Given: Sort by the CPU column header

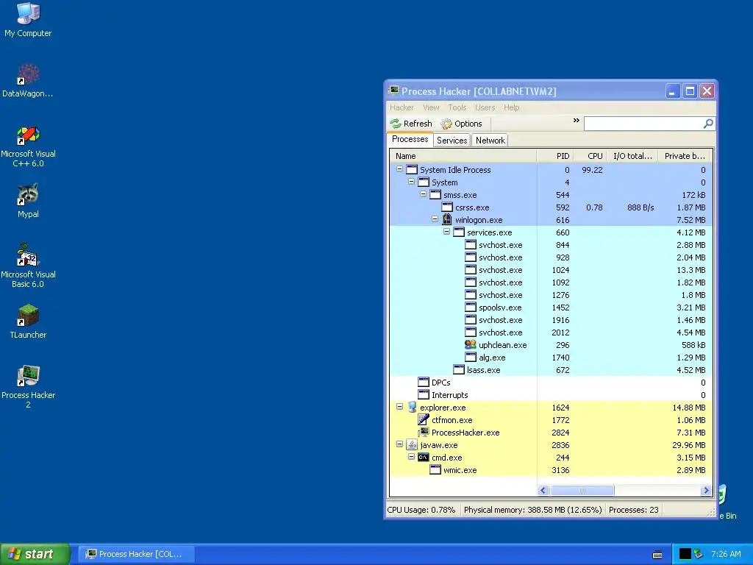Looking at the screenshot, I should tap(589, 156).
